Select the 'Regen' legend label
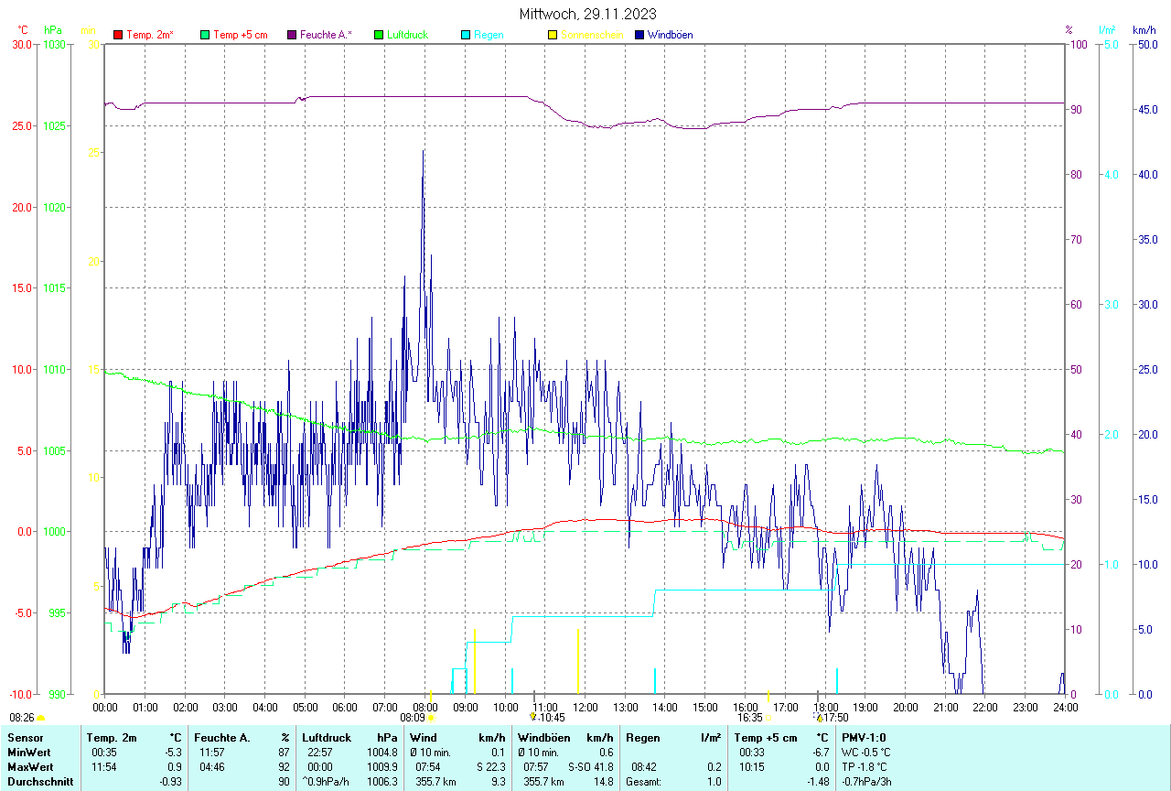Screen dimensions: 1171x791 (489, 35)
